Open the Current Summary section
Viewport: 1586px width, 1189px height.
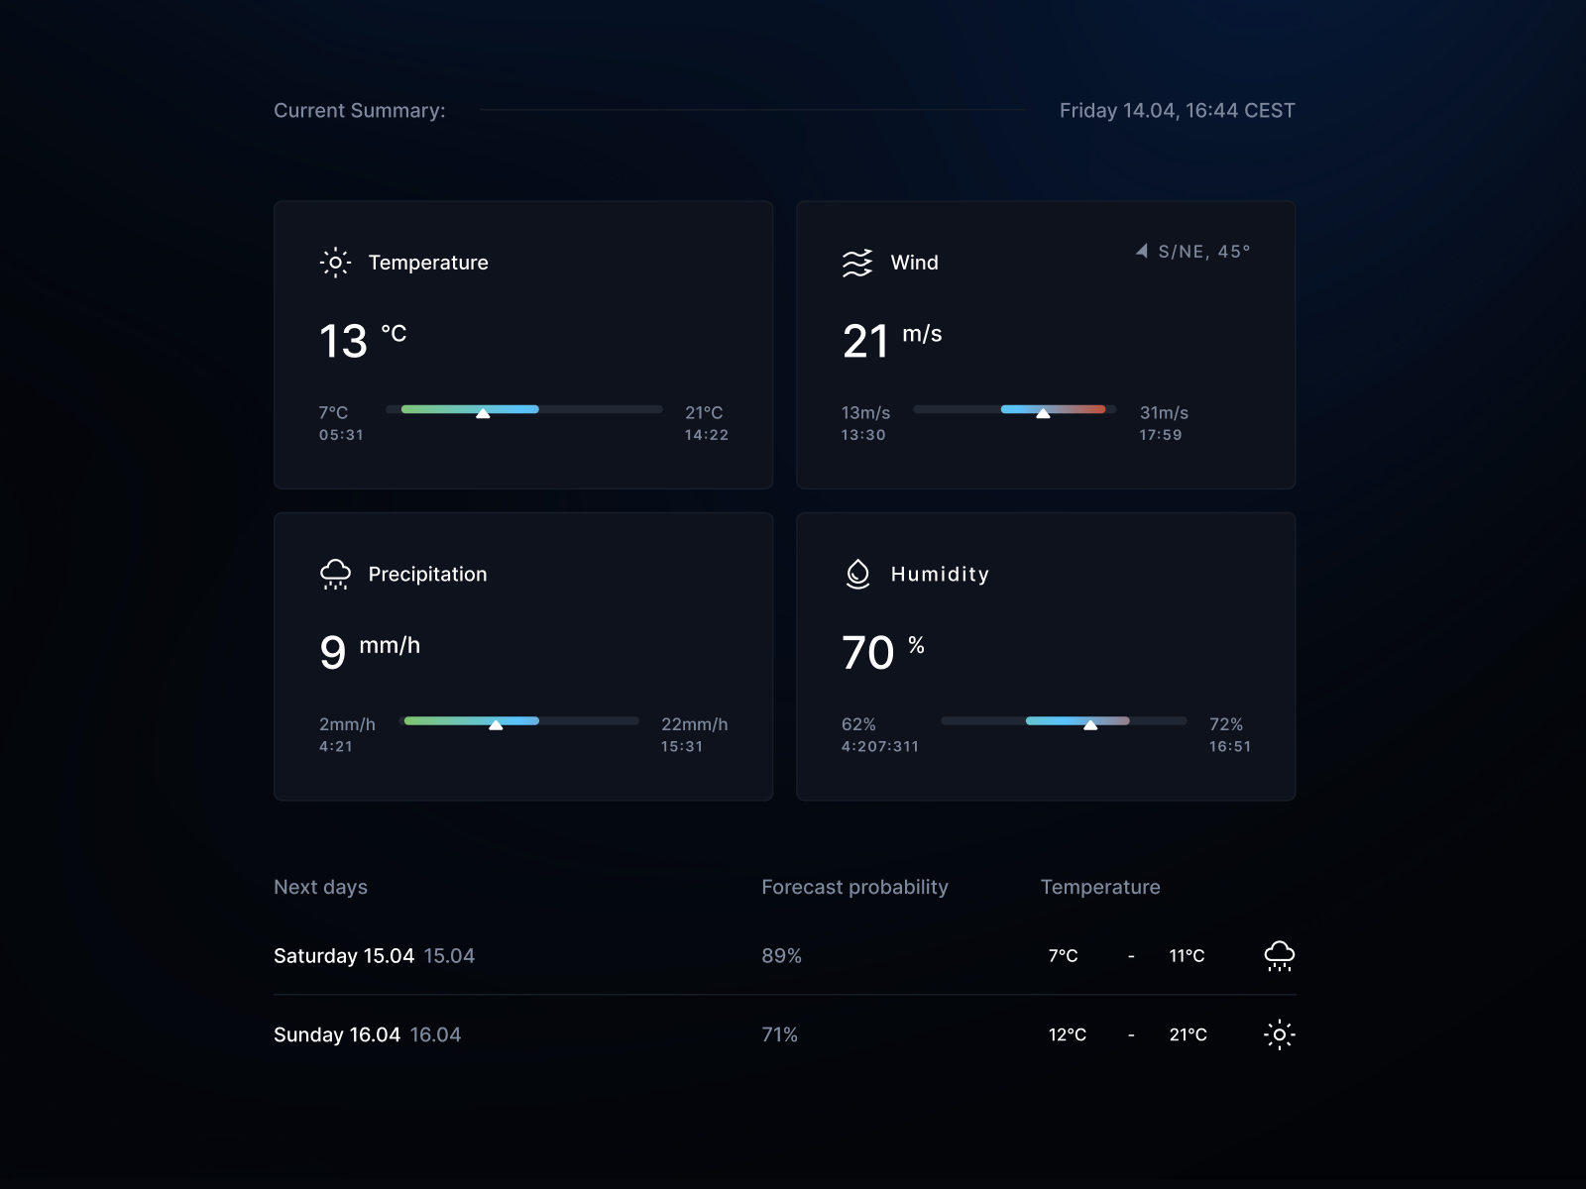(360, 110)
